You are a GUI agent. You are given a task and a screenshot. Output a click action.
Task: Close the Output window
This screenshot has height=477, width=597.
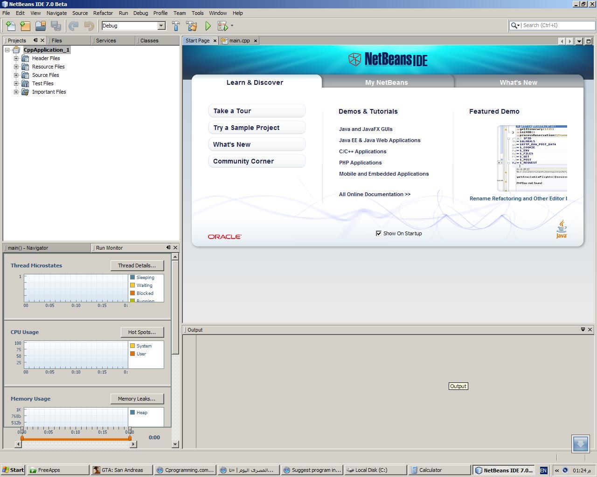[590, 329]
